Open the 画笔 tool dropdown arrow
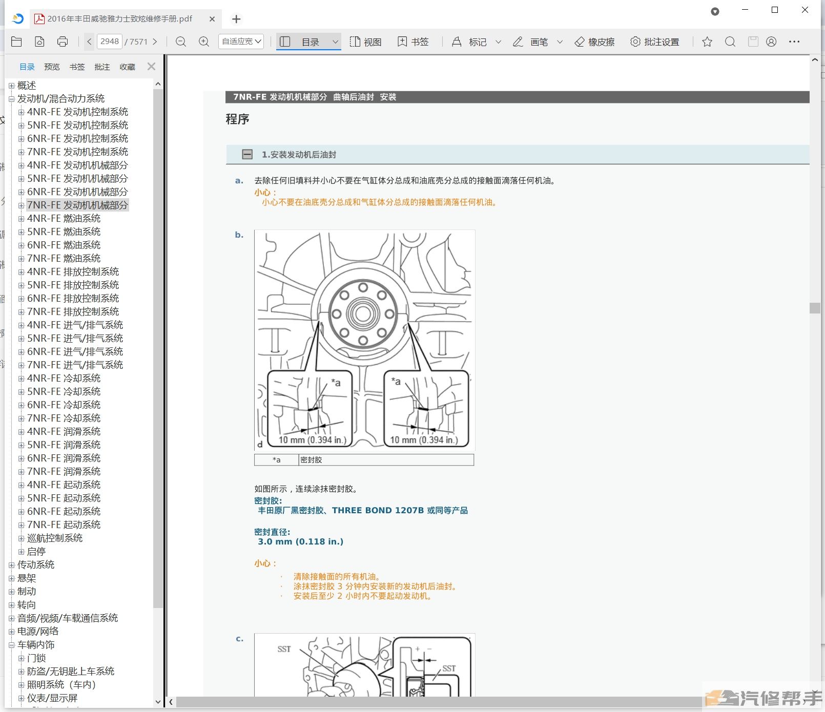The width and height of the screenshot is (825, 712). (560, 41)
